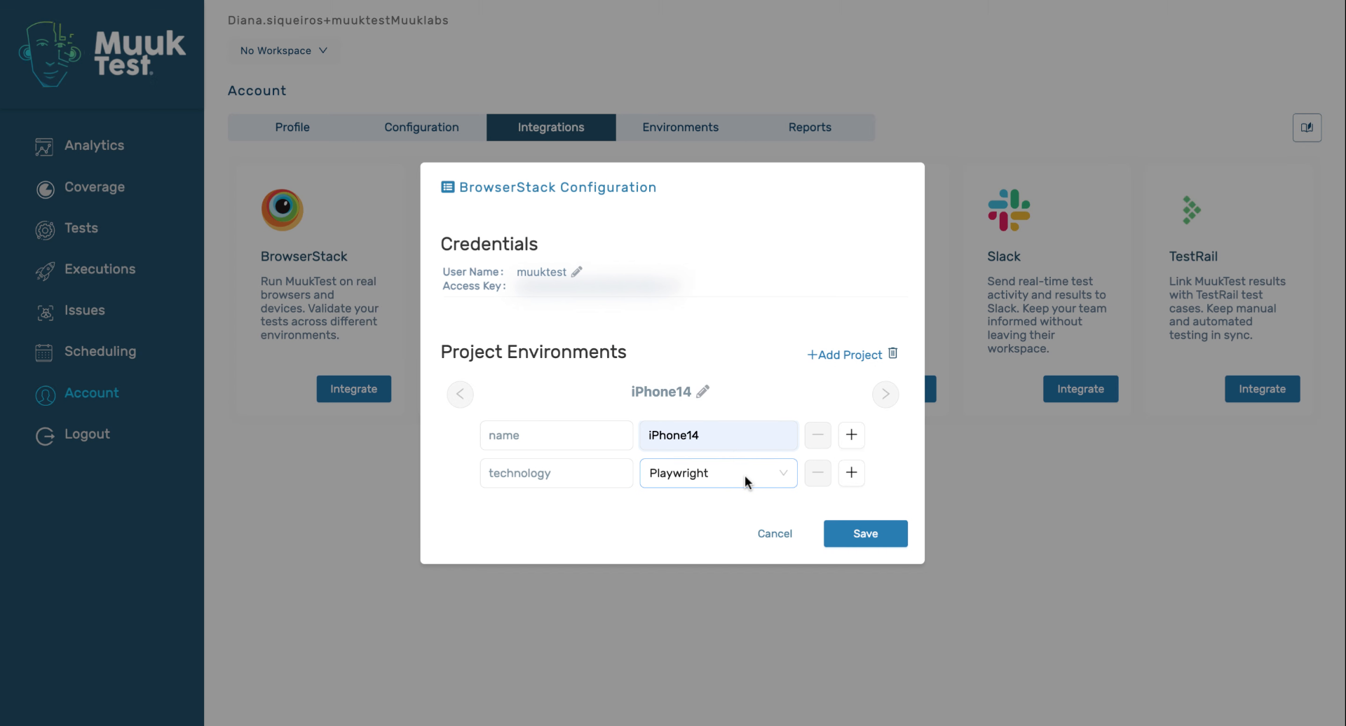Click the muuktest user name text

tap(541, 272)
